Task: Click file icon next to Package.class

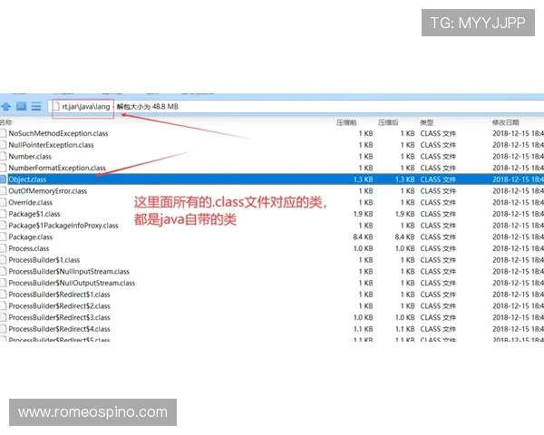Action: coord(3,237)
